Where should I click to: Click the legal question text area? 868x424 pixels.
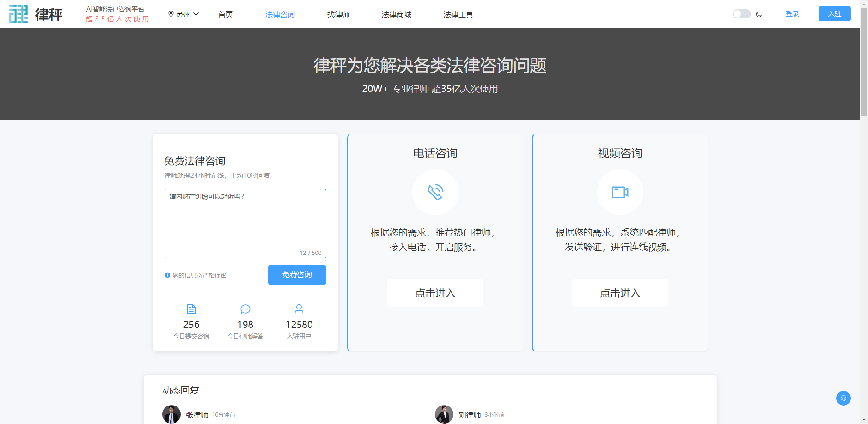click(245, 223)
